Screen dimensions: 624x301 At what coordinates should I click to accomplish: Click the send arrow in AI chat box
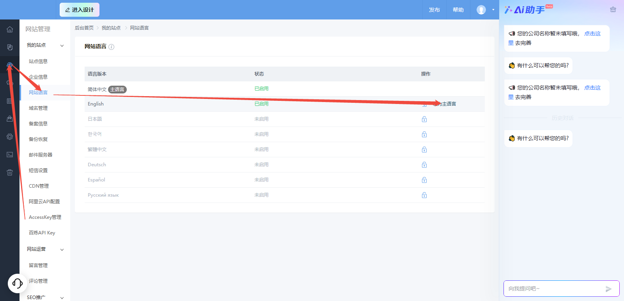coord(608,289)
